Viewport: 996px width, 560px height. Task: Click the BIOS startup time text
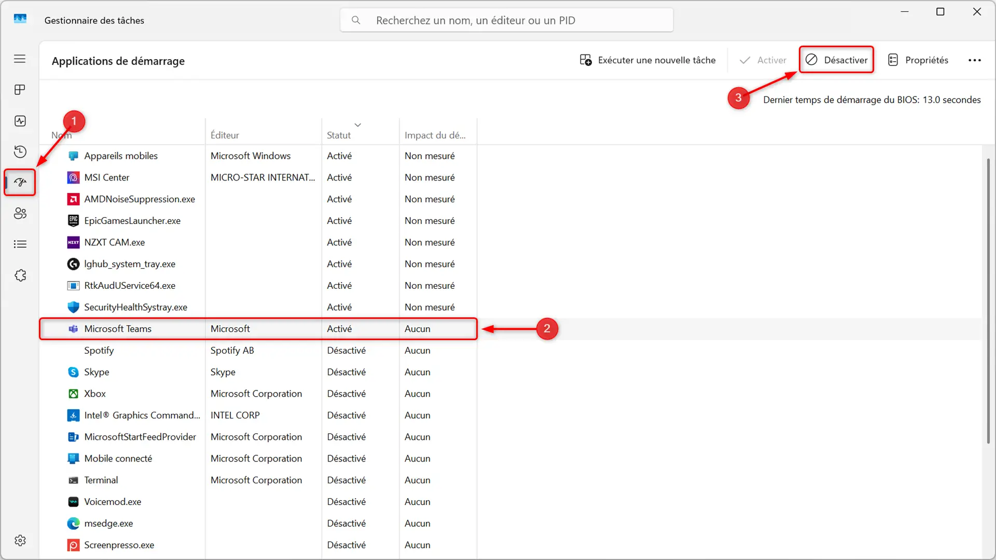pos(872,100)
